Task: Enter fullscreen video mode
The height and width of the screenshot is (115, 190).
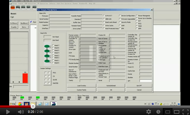Action: click(186, 112)
